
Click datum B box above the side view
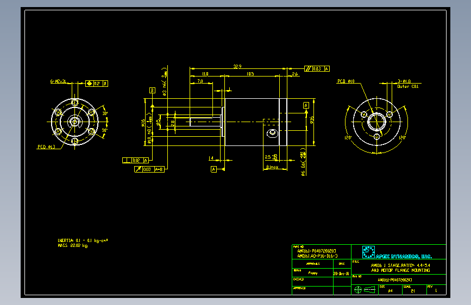pos(152,90)
